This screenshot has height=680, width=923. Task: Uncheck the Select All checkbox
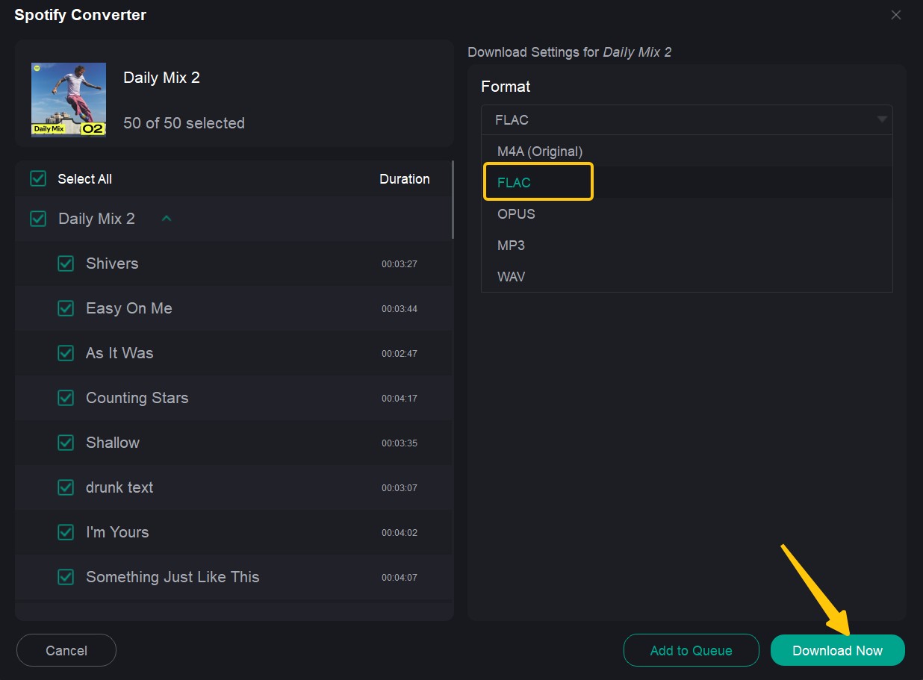38,179
